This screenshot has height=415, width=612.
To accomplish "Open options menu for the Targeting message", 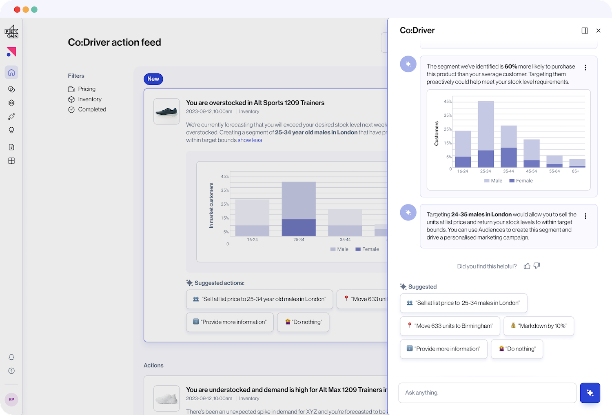I will pos(585,216).
